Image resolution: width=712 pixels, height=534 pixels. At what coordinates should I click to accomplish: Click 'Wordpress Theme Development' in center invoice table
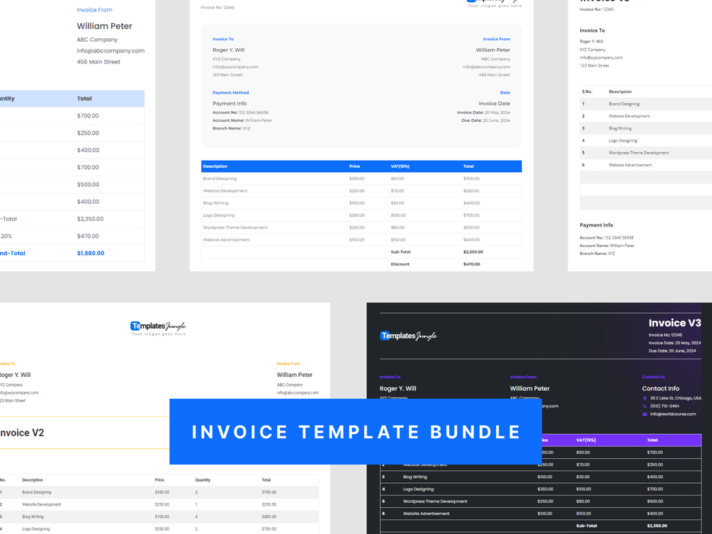pyautogui.click(x=235, y=227)
